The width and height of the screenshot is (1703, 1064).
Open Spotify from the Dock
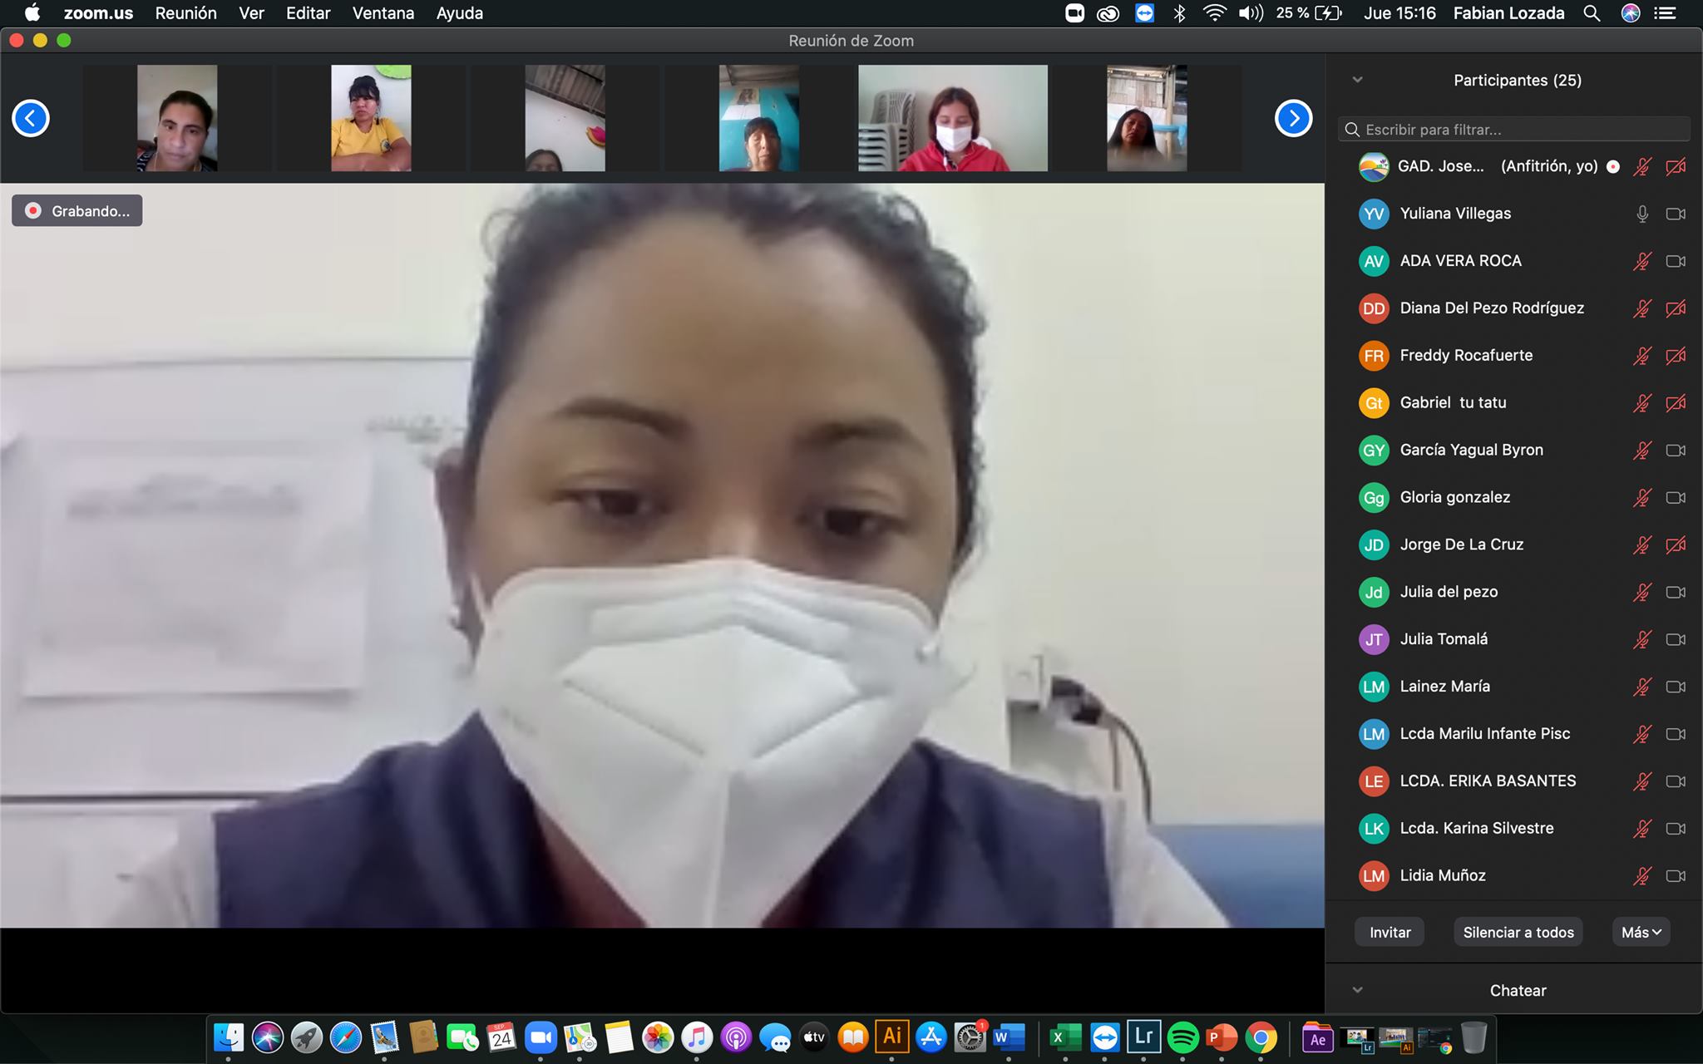(x=1182, y=1037)
